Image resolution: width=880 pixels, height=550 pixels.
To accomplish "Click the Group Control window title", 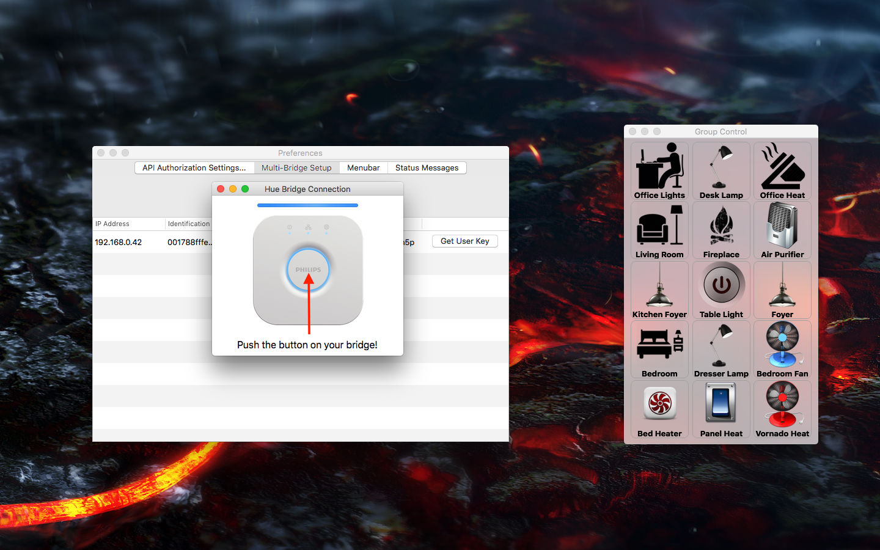I will coord(721,131).
